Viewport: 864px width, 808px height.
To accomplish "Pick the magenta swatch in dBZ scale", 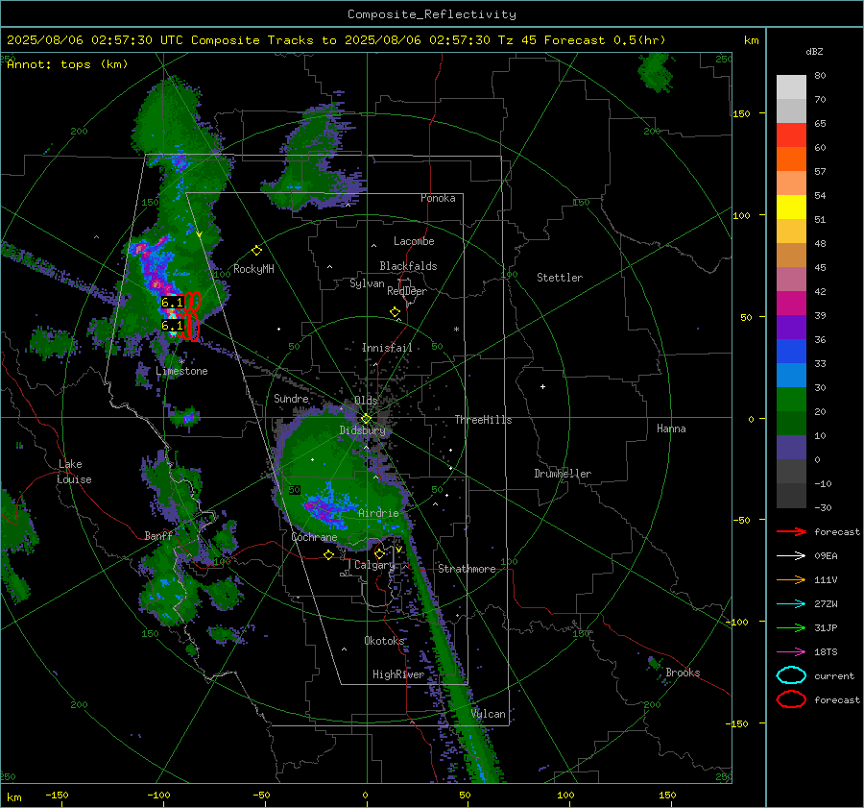I will tap(791, 303).
